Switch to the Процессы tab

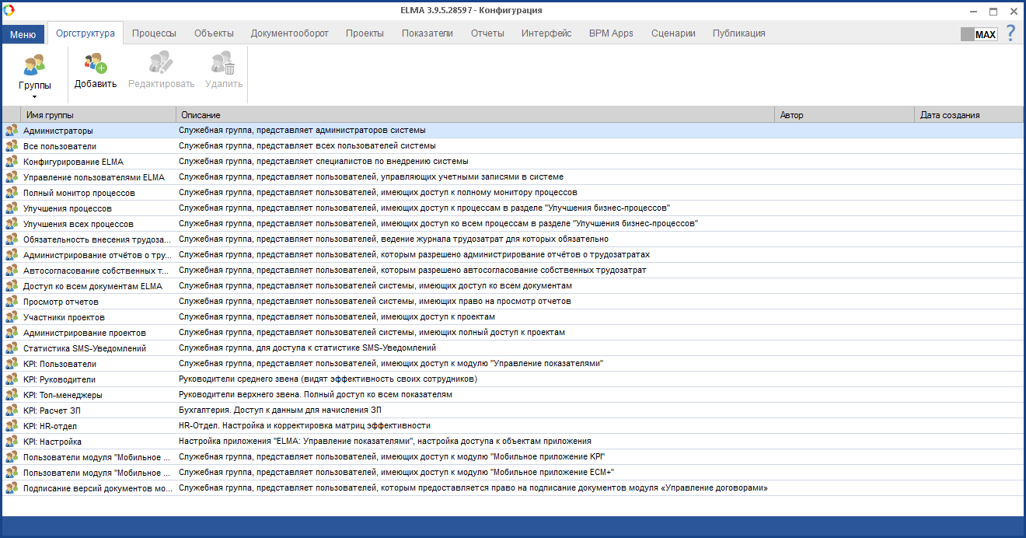(x=154, y=33)
